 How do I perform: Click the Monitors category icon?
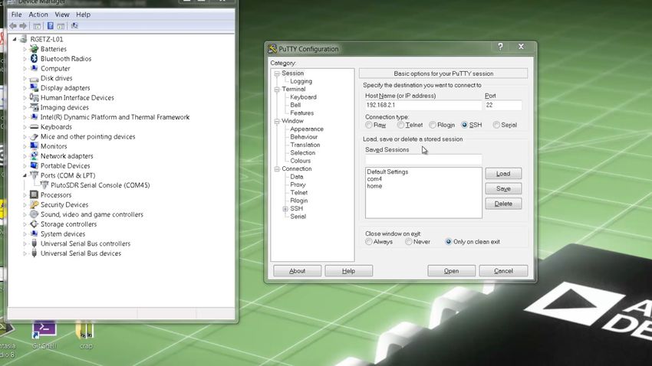pyautogui.click(x=34, y=146)
